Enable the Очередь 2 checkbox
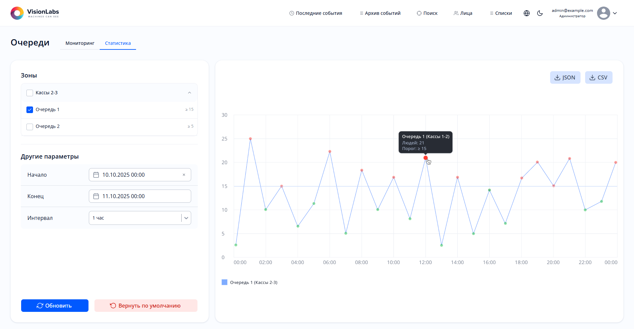 pyautogui.click(x=30, y=127)
